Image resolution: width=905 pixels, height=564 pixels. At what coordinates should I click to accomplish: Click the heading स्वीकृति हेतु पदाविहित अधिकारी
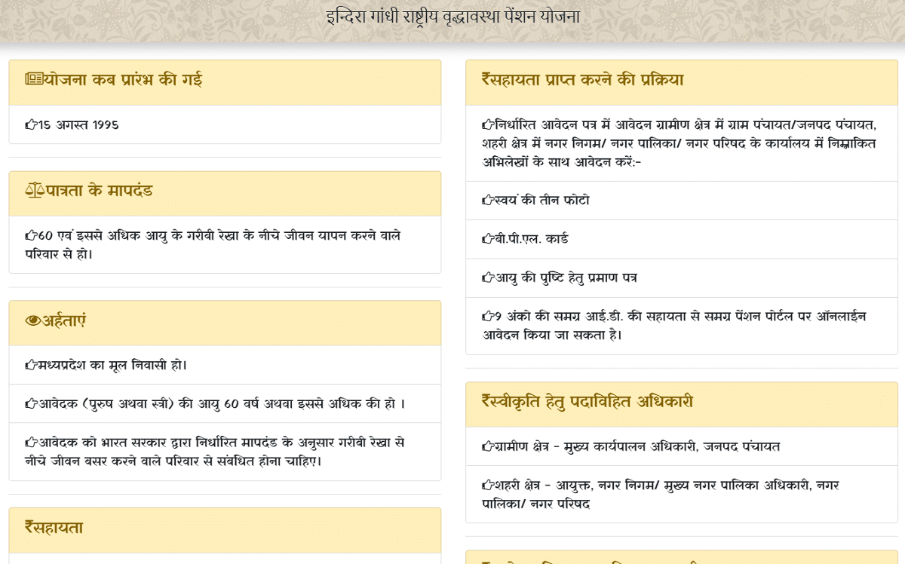tap(593, 401)
